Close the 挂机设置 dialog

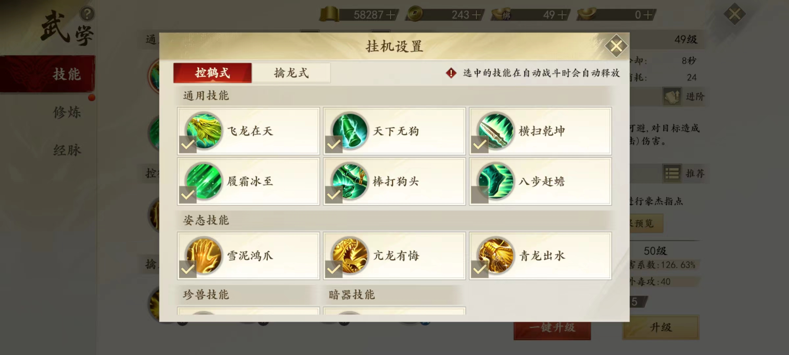(616, 46)
